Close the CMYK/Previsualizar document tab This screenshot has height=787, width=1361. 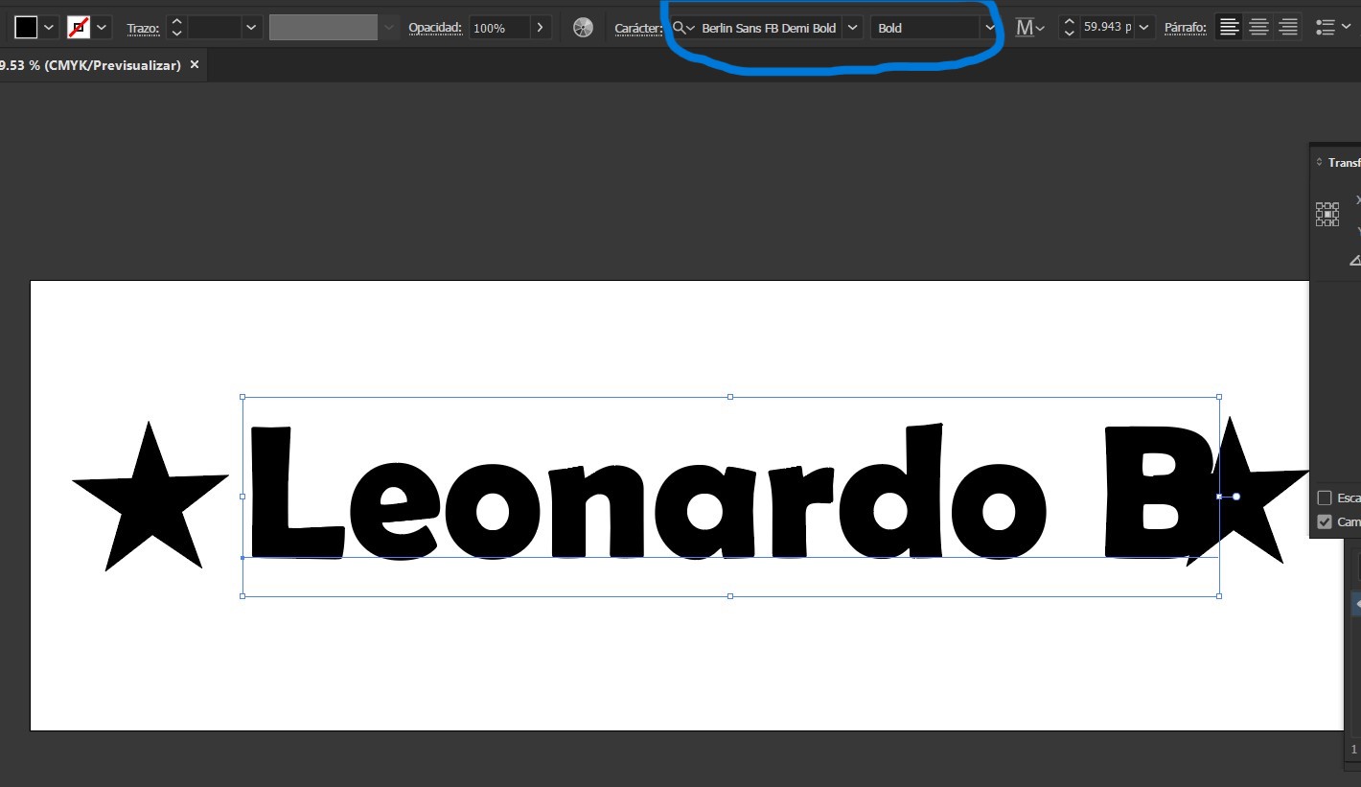pos(195,64)
